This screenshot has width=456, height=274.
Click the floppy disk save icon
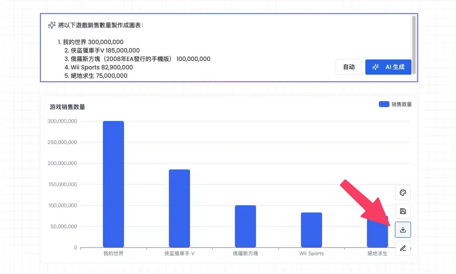tap(403, 211)
